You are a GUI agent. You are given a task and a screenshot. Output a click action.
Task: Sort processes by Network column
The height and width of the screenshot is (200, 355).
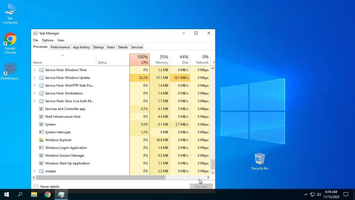[x=200, y=60]
